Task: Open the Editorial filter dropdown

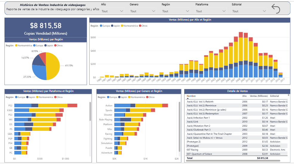Action: click(249, 11)
